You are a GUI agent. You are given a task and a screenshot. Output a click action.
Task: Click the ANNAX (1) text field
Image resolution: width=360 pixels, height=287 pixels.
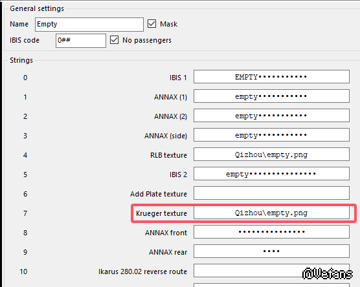click(x=271, y=96)
